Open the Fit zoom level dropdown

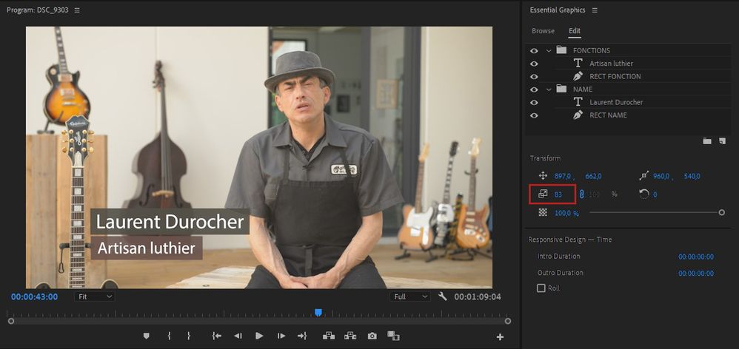pyautogui.click(x=94, y=297)
